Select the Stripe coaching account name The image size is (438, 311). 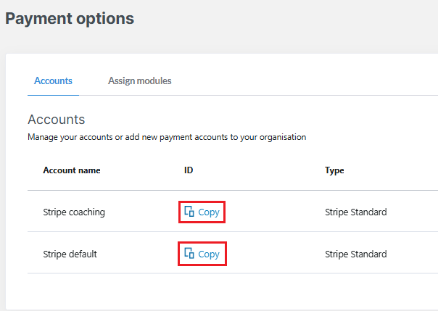[74, 212]
